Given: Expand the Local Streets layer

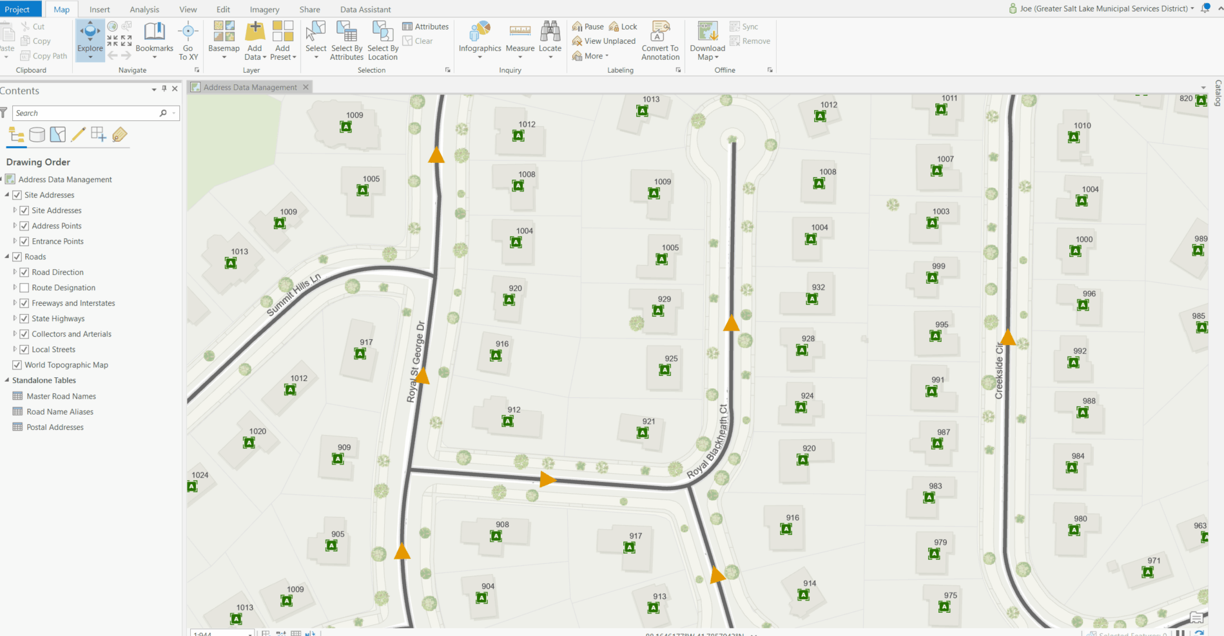Looking at the screenshot, I should 15,350.
